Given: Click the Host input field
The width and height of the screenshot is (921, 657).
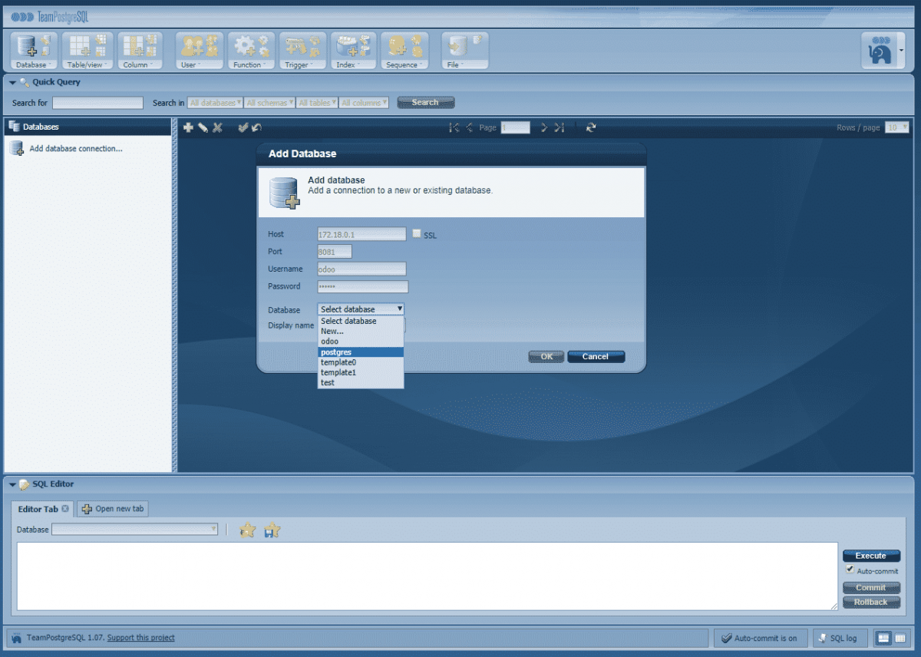Looking at the screenshot, I should tap(362, 234).
